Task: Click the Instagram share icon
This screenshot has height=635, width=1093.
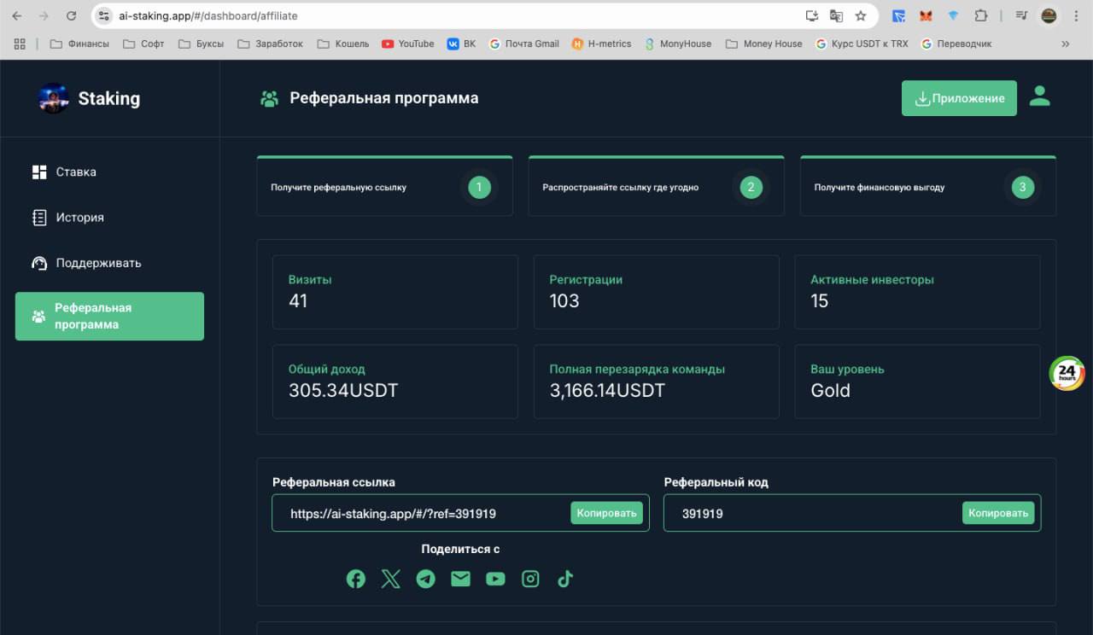Action: pyautogui.click(x=530, y=579)
